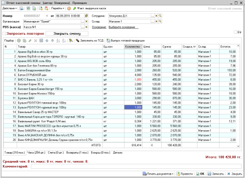Click the help question-mark icon
The height and width of the screenshot is (178, 245).
click(69, 8)
